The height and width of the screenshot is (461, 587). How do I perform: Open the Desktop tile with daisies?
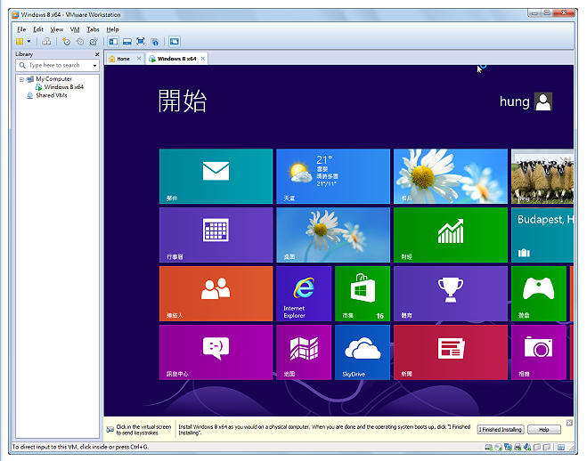click(333, 235)
